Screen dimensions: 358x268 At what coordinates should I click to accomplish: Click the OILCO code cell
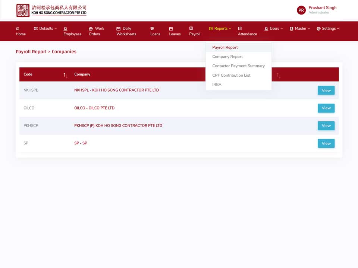29,108
